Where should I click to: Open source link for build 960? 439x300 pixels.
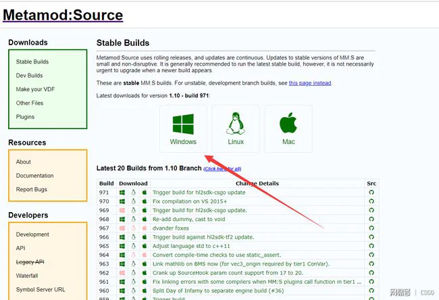click(371, 291)
